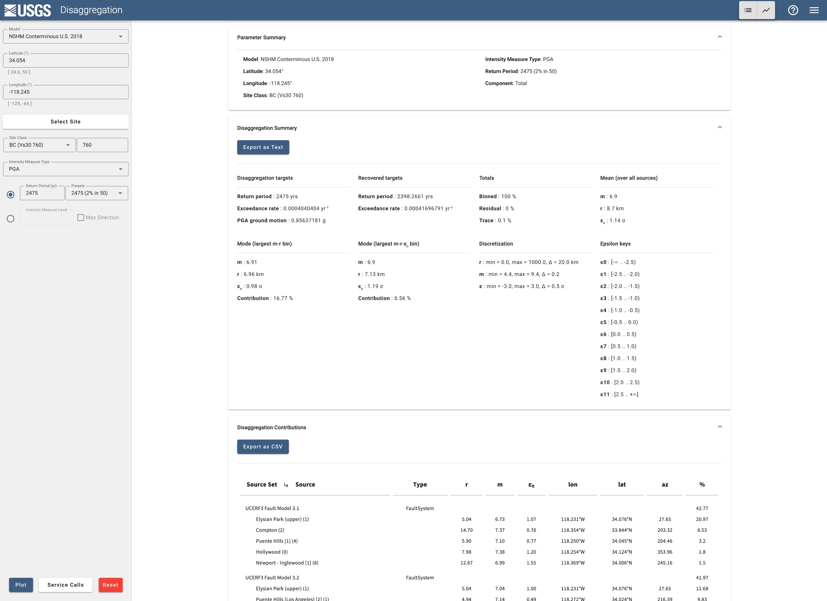
Task: Select the Puente Hills [1] (4) row
Action: coord(479,541)
